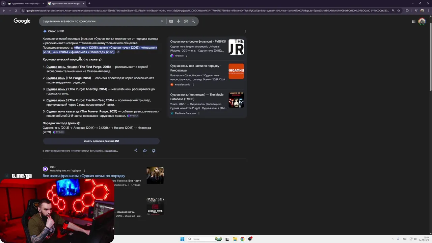Focus the Google search input field
Viewport: 432px width, 243px height.
(100, 21)
